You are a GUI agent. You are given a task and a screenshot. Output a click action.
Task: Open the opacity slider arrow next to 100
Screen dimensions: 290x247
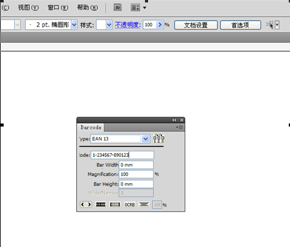160,25
